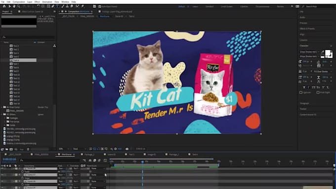Open the workspace overflow chevron menu

tap(292, 6)
